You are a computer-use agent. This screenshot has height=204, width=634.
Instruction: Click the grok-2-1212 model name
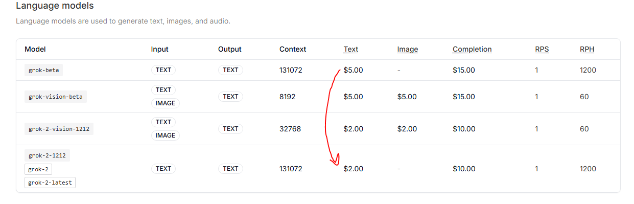coord(47,155)
